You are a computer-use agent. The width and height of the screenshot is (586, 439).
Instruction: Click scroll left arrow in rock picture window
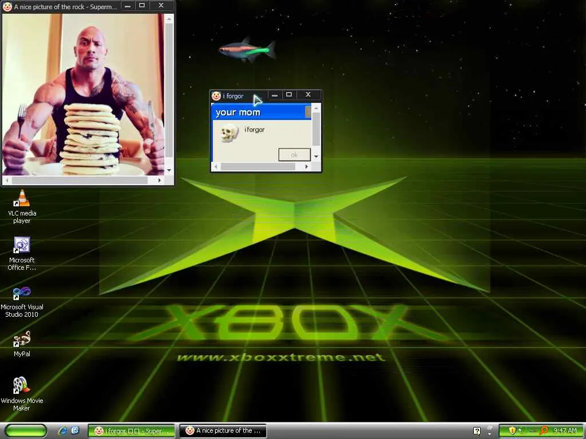pos(7,180)
